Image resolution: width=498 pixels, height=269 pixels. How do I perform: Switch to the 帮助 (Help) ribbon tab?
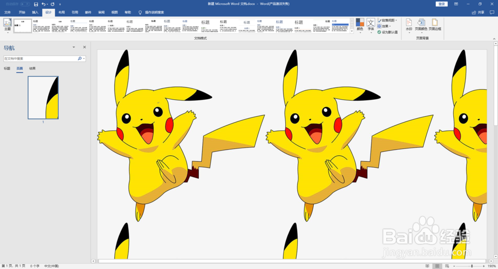pyautogui.click(x=127, y=12)
